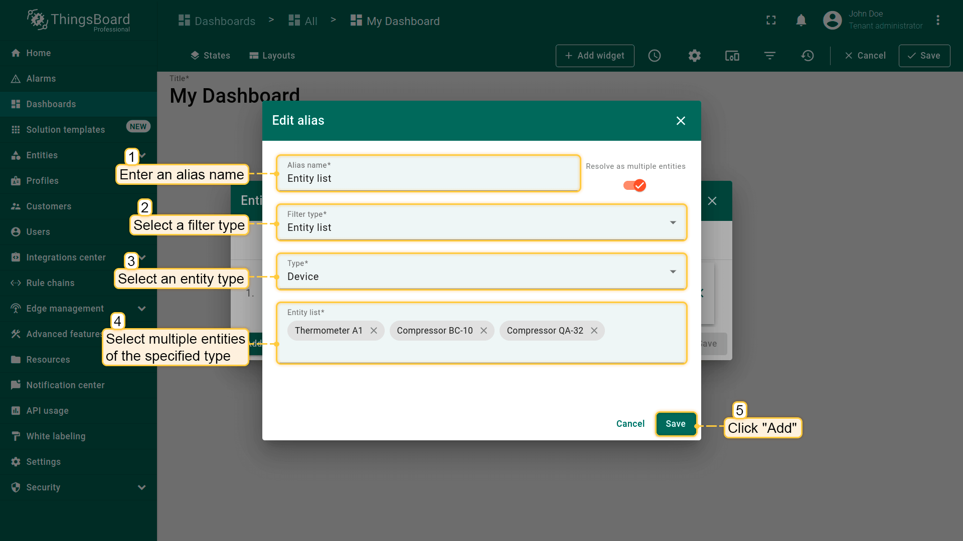
Task: Click Save in Edit alias dialog
Action: 675,424
